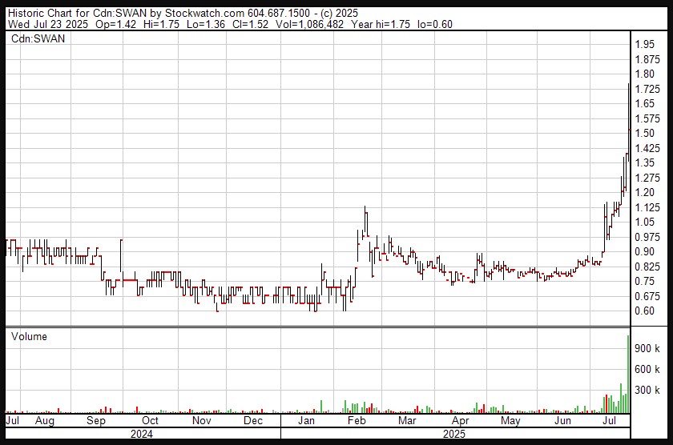Click the 1.80 price axis value

point(645,74)
